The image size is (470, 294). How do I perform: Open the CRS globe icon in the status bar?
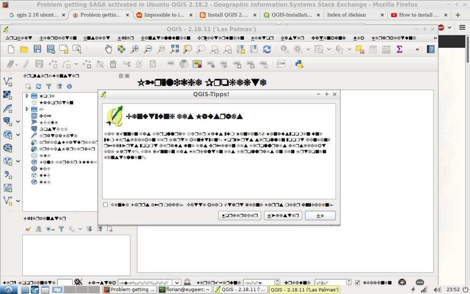402,282
